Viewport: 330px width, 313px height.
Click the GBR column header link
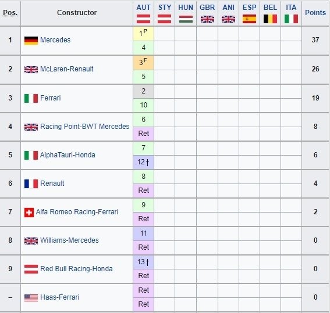click(207, 8)
